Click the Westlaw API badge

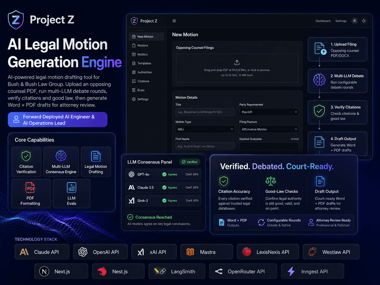coord(331,252)
